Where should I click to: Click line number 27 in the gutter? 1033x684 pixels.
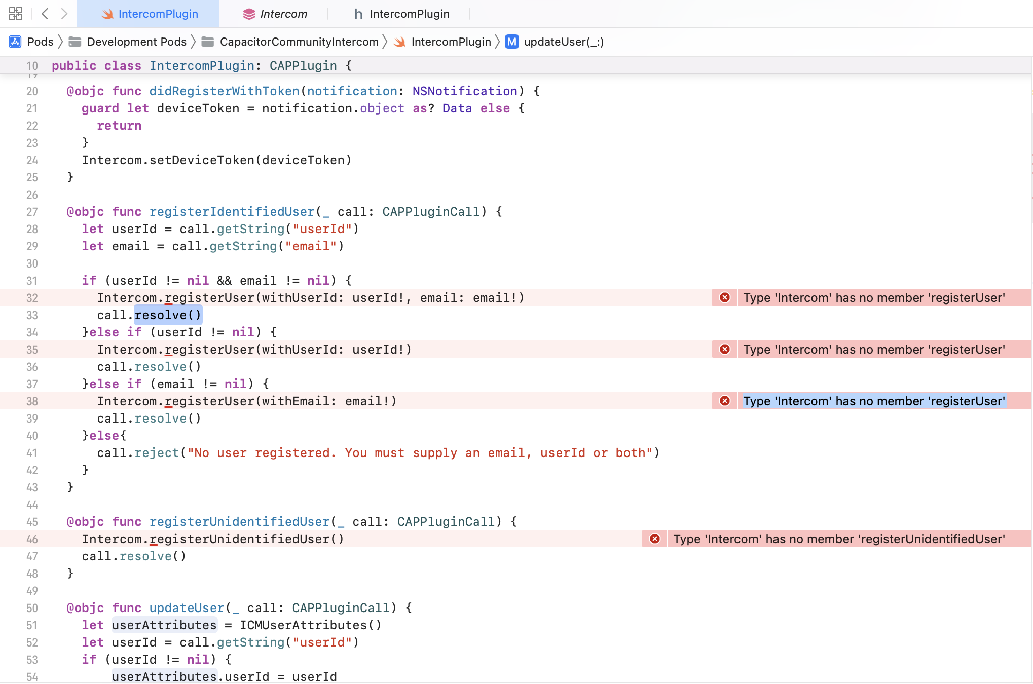pyautogui.click(x=31, y=211)
